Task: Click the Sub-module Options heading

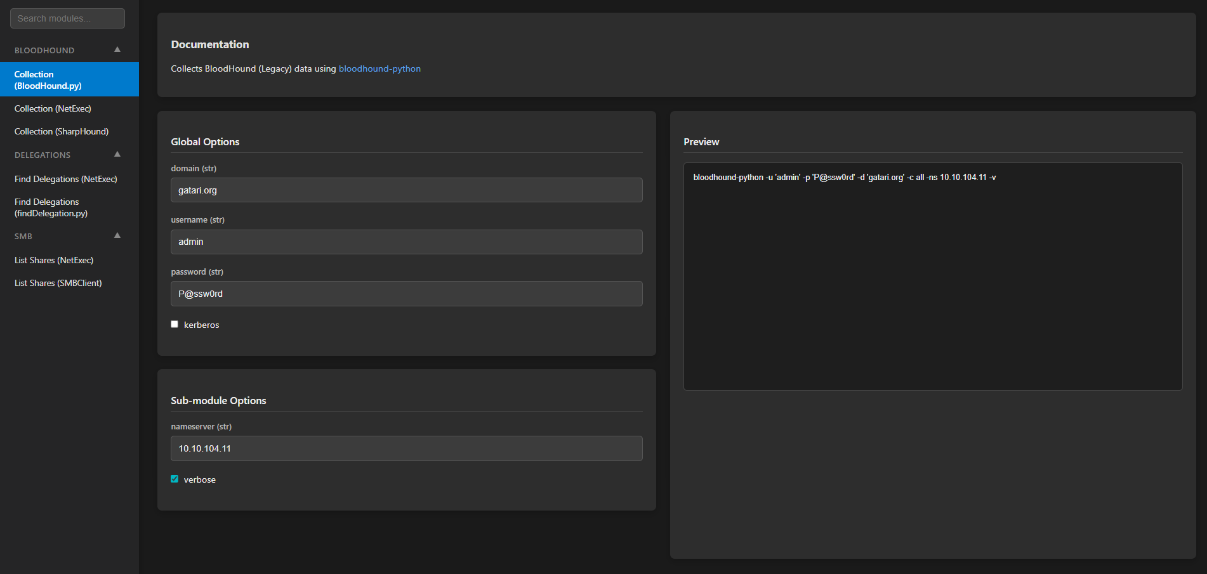Action: point(218,401)
